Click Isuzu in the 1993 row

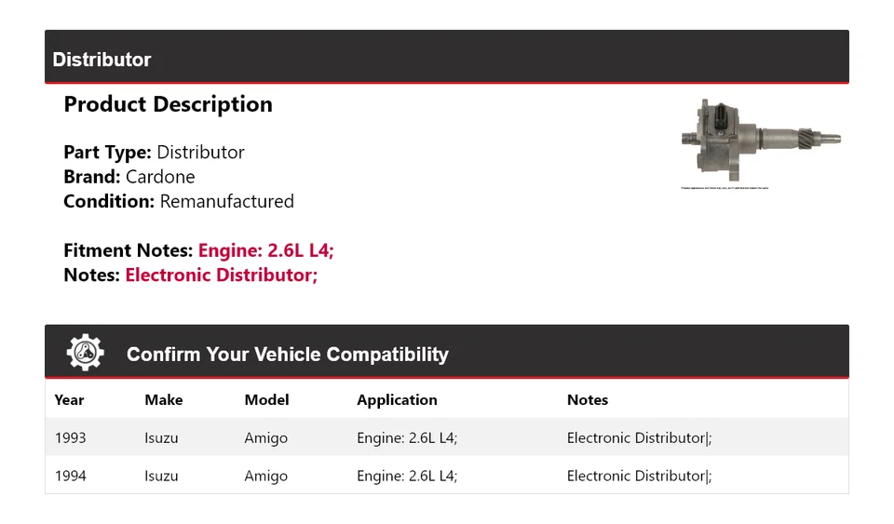[x=161, y=438]
